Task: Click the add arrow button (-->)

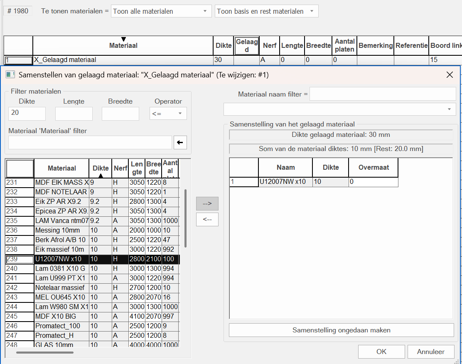Action: pos(207,203)
